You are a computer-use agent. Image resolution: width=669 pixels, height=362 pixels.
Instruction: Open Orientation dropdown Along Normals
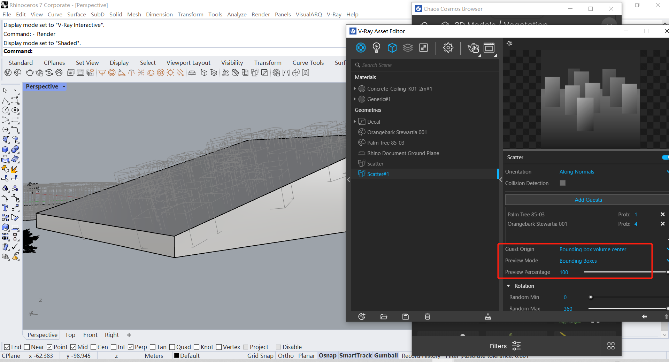point(614,172)
